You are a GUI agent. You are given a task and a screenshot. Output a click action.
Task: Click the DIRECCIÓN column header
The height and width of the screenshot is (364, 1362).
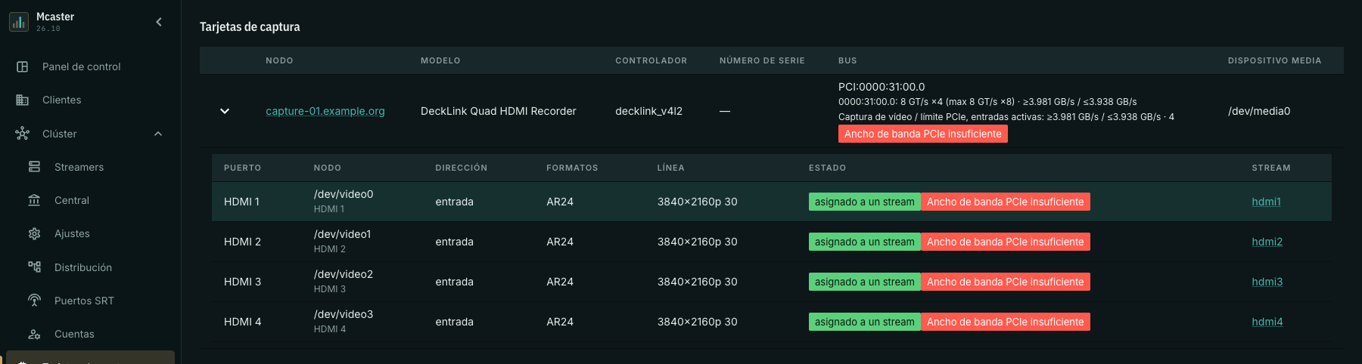pyautogui.click(x=461, y=168)
